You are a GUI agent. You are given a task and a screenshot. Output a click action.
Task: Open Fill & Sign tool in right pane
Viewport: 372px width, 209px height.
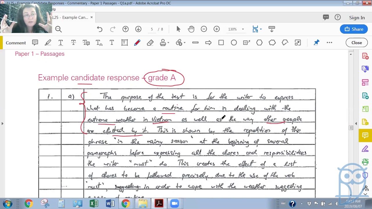tap(365, 149)
